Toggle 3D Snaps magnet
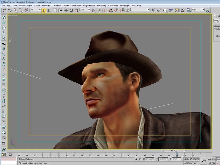 105,10
